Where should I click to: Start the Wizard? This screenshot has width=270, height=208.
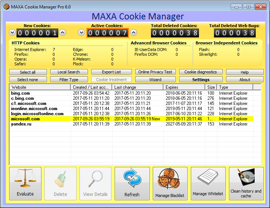coord(155,79)
